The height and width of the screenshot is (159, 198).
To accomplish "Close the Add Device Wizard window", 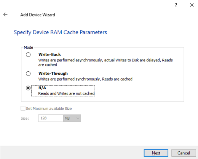I will pos(192,5).
